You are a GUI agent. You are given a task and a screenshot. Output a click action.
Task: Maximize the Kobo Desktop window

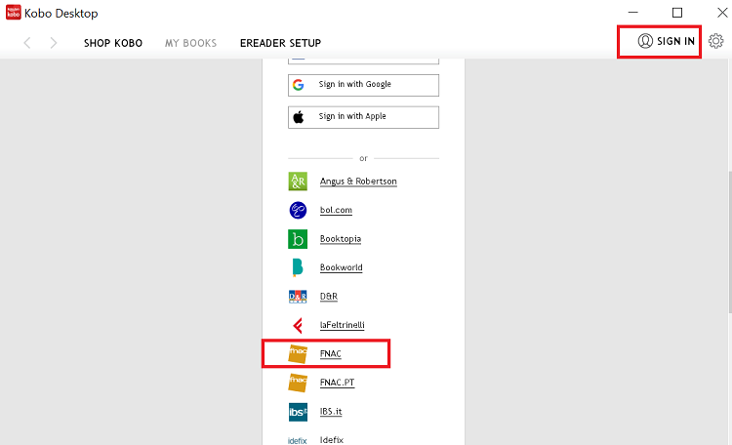point(677,13)
